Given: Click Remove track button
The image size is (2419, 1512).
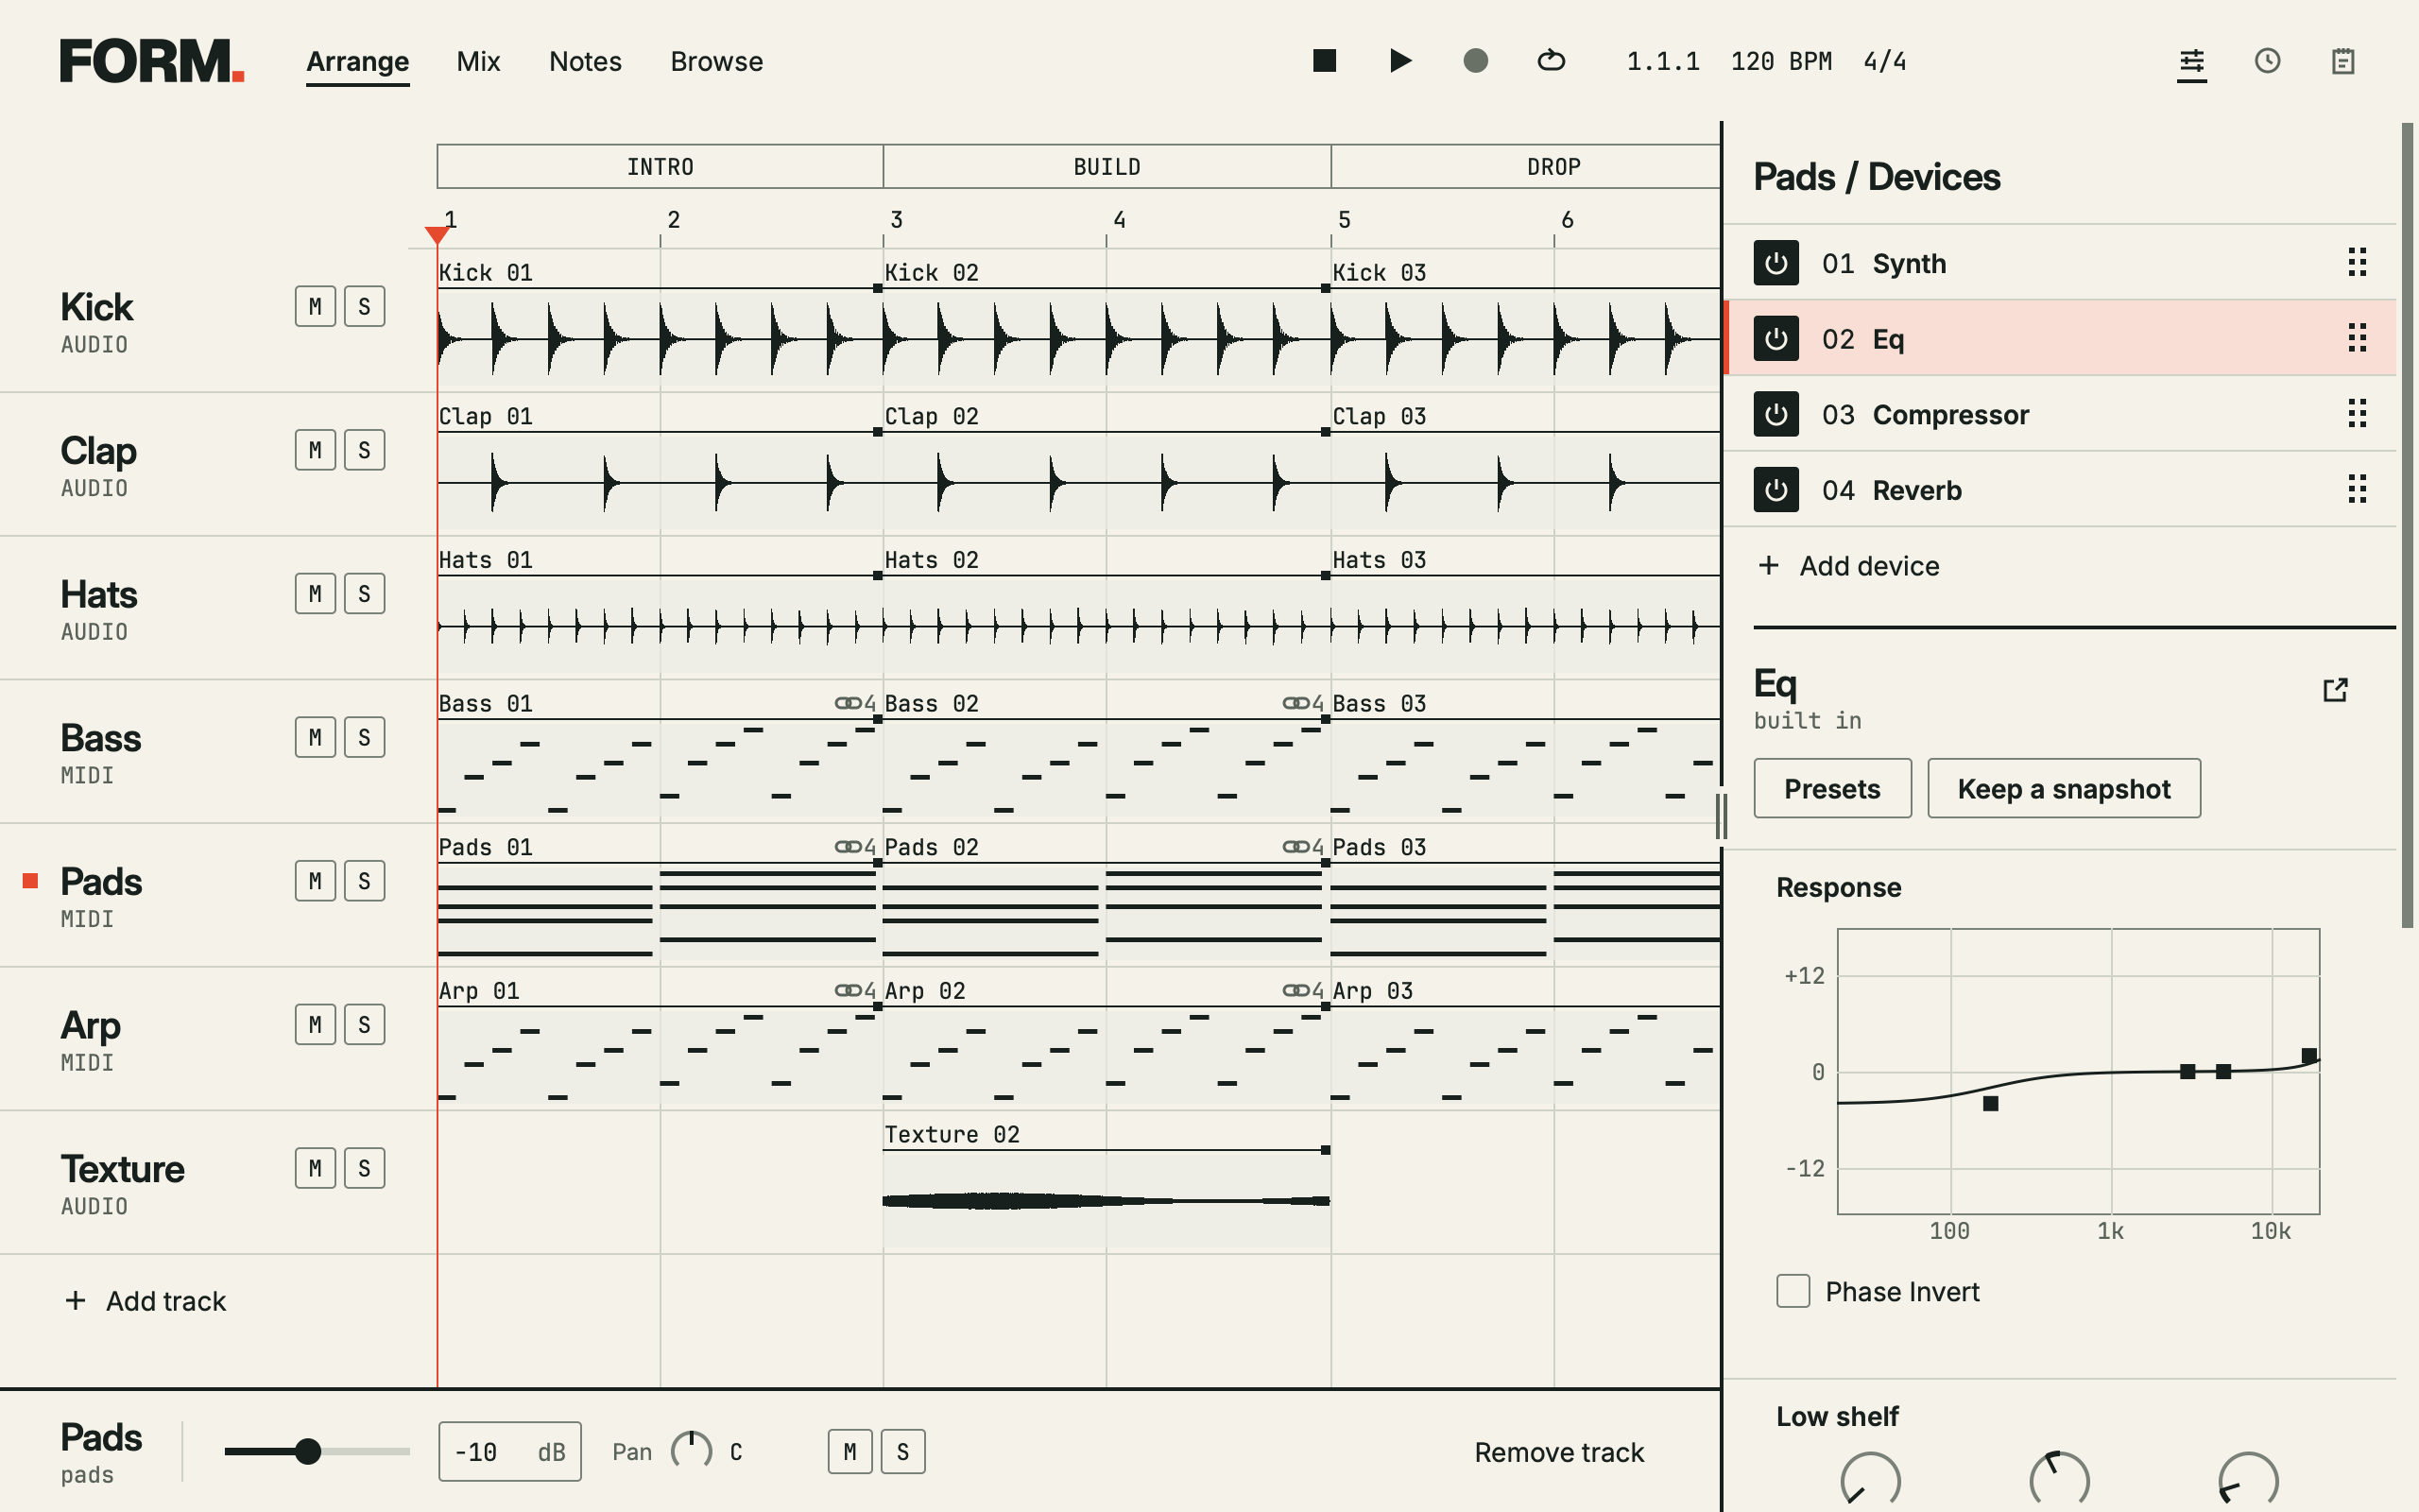Looking at the screenshot, I should (x=1558, y=1452).
